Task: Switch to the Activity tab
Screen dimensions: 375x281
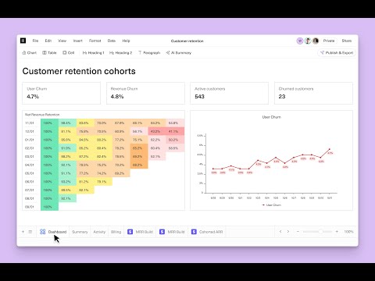Action: [99, 232]
